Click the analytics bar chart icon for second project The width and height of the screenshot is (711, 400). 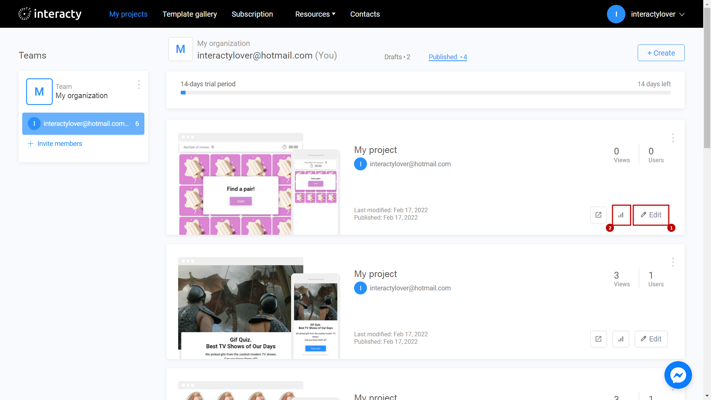pyautogui.click(x=621, y=339)
